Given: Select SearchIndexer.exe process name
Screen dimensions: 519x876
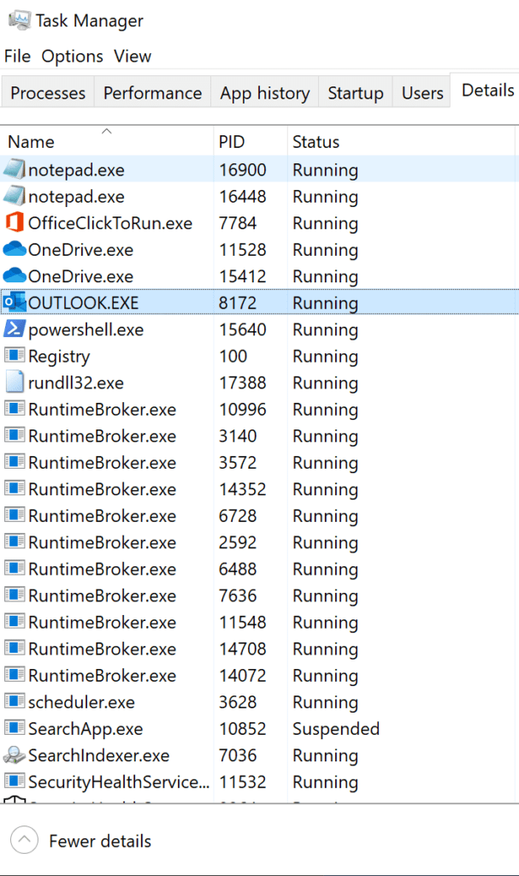Looking at the screenshot, I should coord(99,755).
